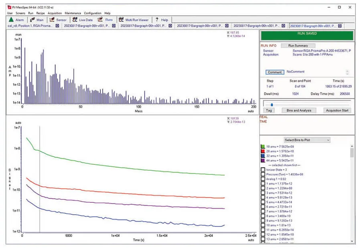Open the Configuration menu
The image size is (361, 248).
[93, 13]
